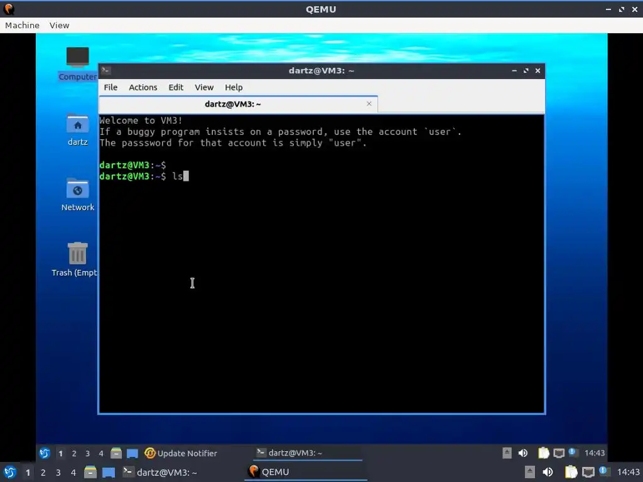
Task: Click the terminal window title bar icon
Action: pyautogui.click(x=105, y=70)
